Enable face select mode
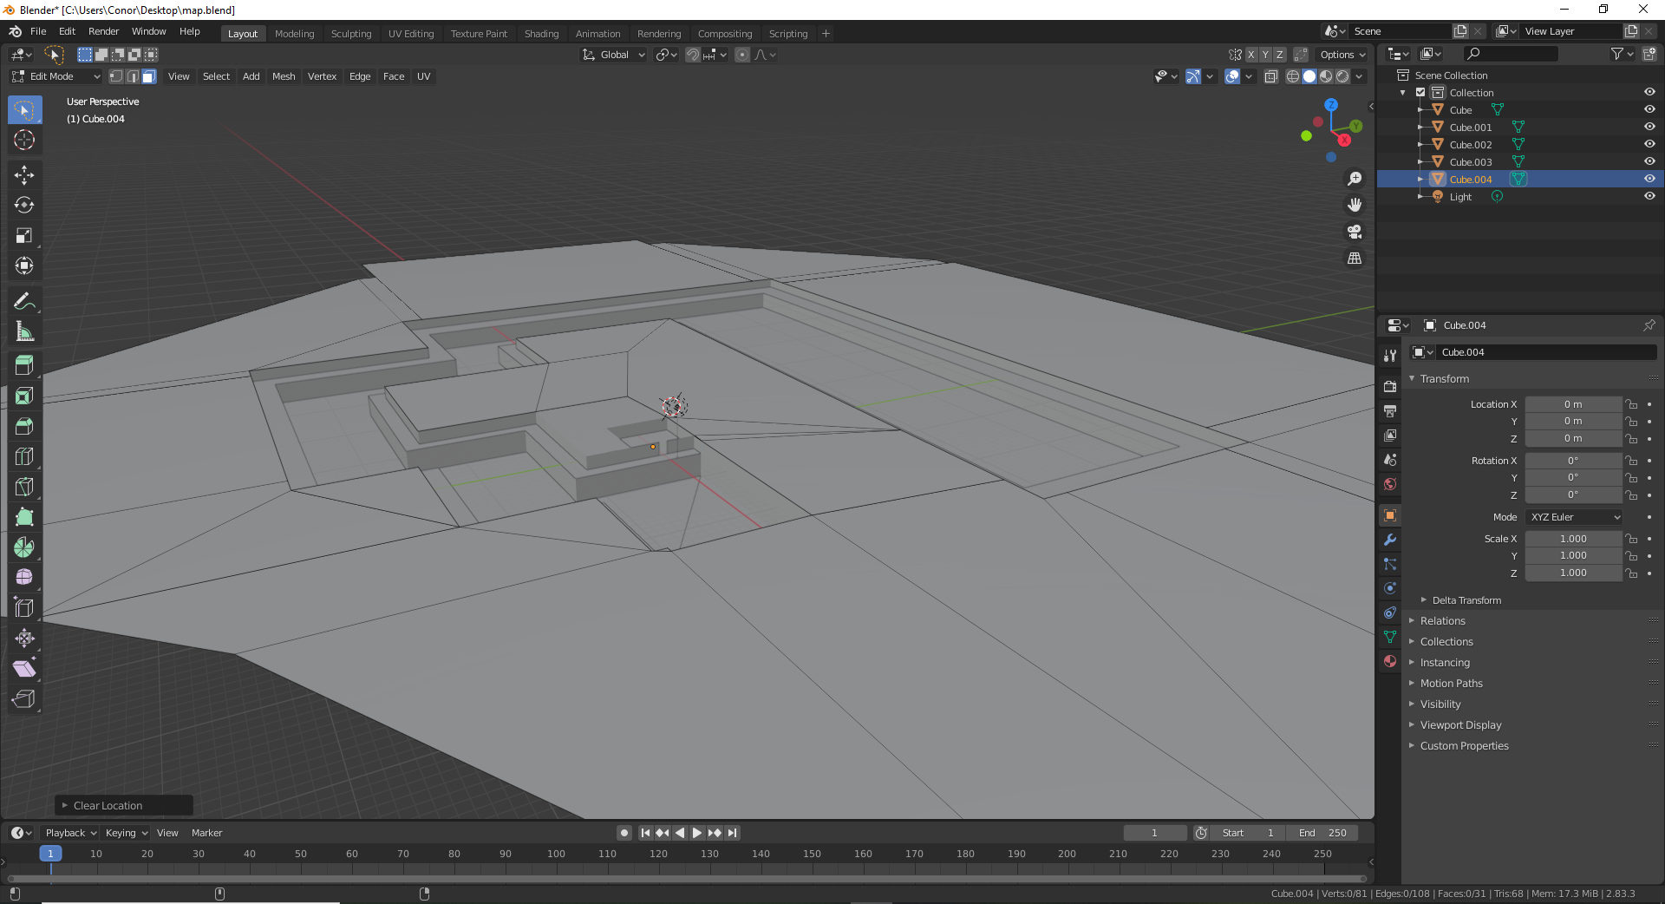The height and width of the screenshot is (904, 1665). pos(149,76)
